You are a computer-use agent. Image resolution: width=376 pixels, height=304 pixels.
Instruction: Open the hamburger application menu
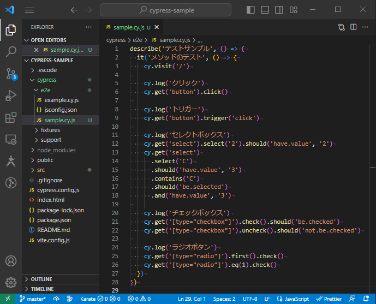[29, 10]
